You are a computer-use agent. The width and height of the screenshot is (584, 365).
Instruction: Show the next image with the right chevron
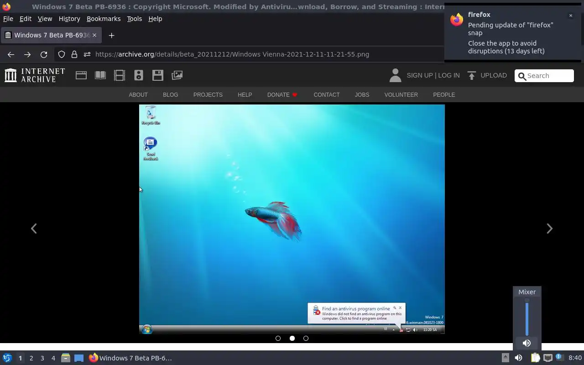550,229
